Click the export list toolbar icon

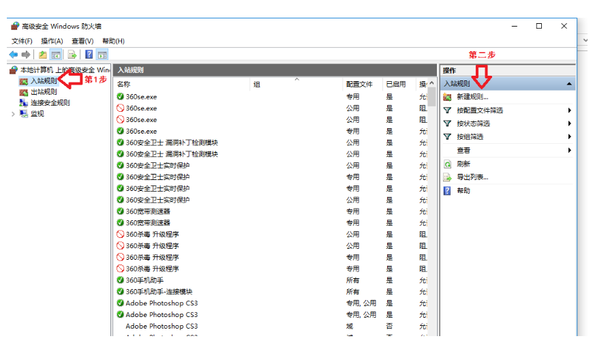click(x=72, y=55)
